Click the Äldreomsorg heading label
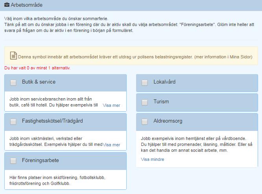The width and height of the screenshot is (262, 194). pyautogui.click(x=168, y=121)
